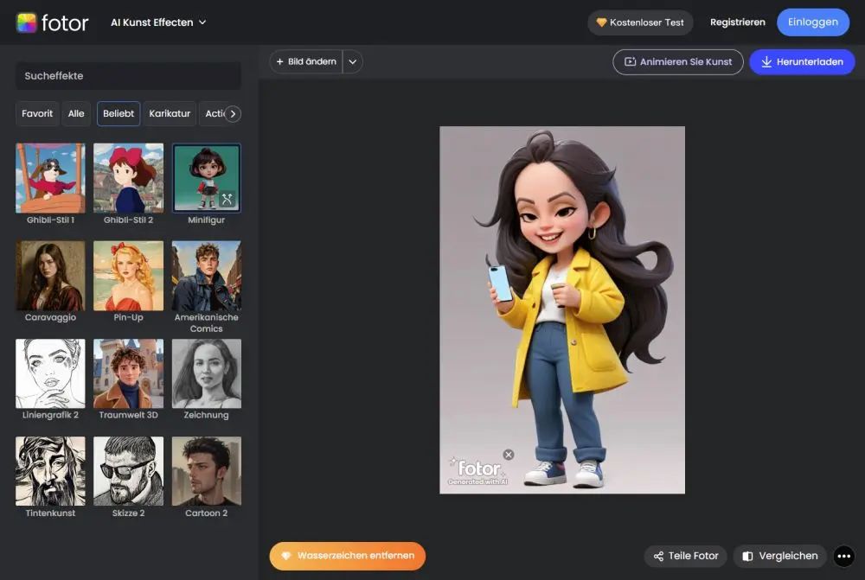Show more category tabs with arrow

tap(233, 113)
